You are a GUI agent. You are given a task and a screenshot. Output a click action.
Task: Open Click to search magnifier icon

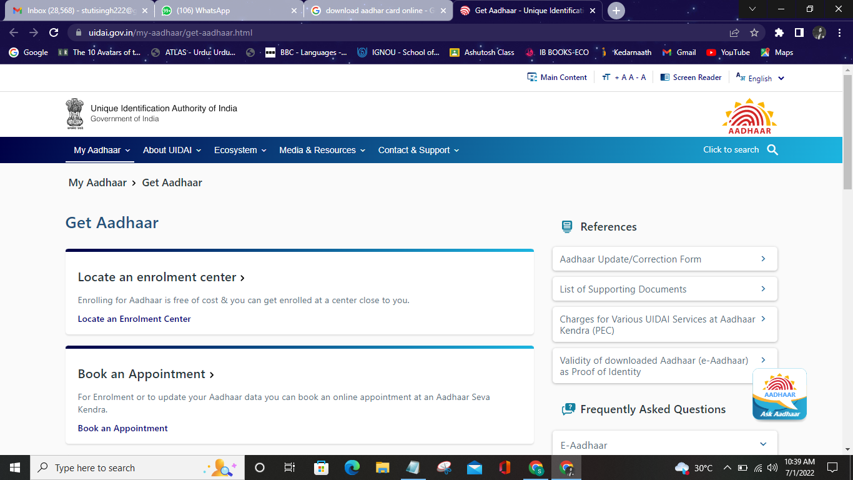[772, 149]
